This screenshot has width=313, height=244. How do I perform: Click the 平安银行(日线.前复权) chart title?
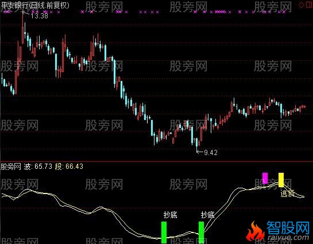pos(34,5)
